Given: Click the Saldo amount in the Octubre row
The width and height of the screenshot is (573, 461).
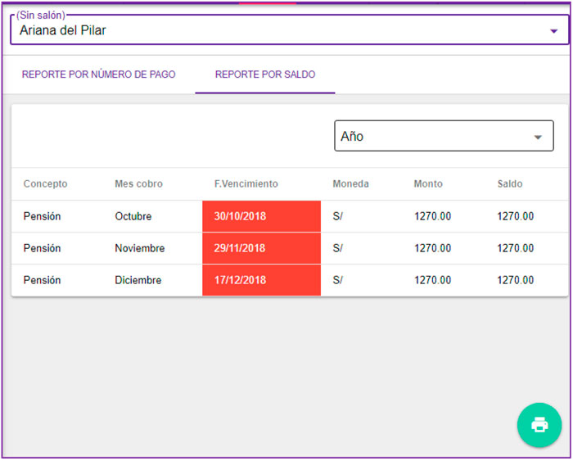Looking at the screenshot, I should click(x=515, y=217).
